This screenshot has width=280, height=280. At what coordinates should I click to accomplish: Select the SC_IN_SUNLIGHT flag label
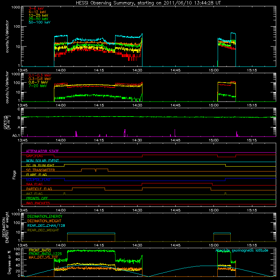pos(40,165)
